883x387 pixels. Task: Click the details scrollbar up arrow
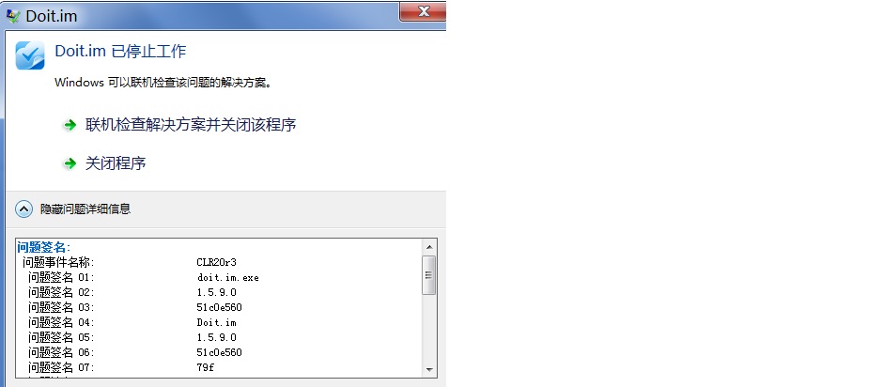tap(429, 247)
